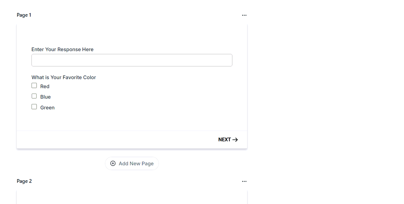Click the plus circle icon
The height and width of the screenshot is (204, 404).
(x=113, y=163)
